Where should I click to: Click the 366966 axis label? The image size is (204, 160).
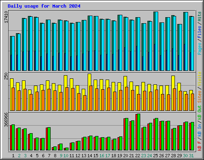pos(6,120)
